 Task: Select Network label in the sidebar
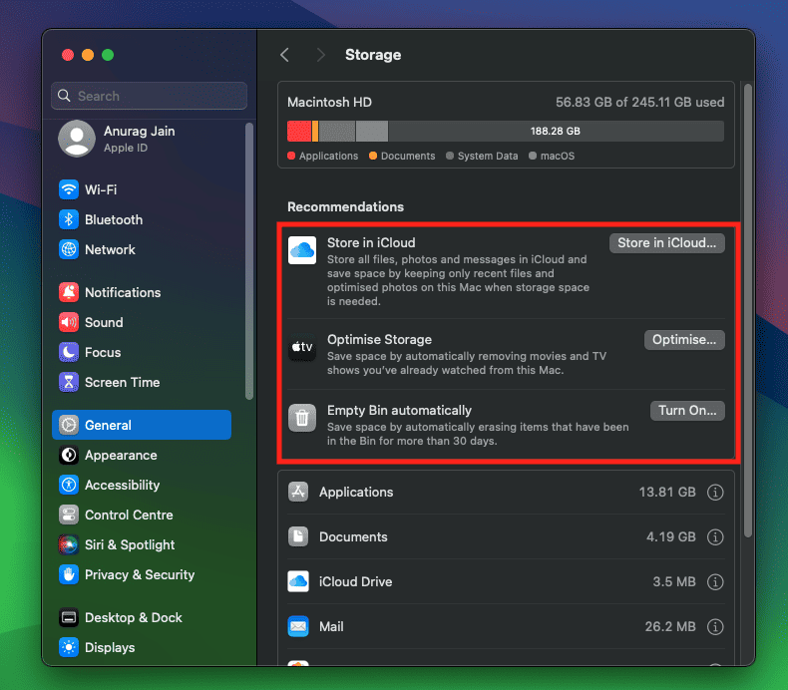click(x=110, y=249)
